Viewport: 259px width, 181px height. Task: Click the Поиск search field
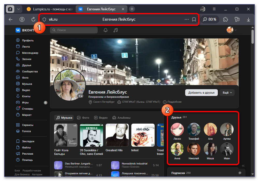point(74,30)
